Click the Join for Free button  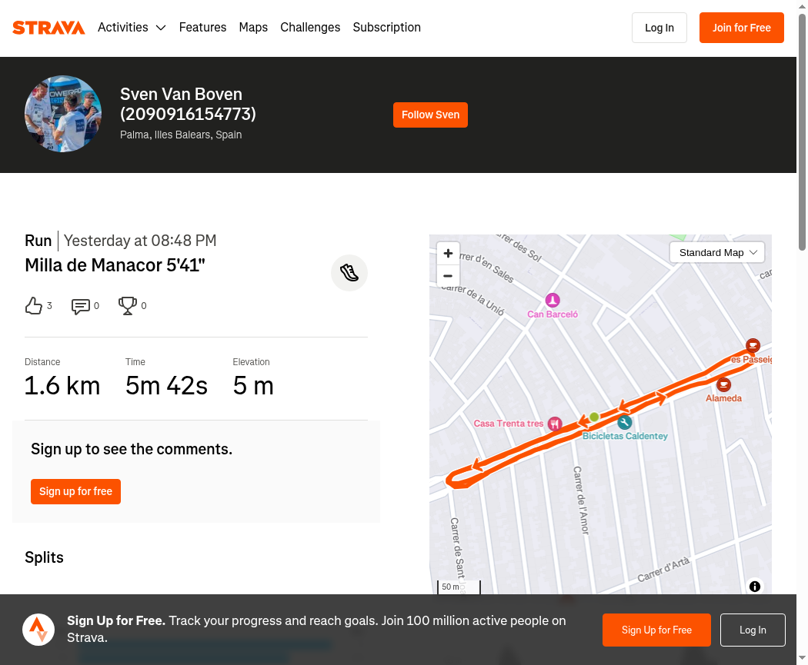(742, 28)
